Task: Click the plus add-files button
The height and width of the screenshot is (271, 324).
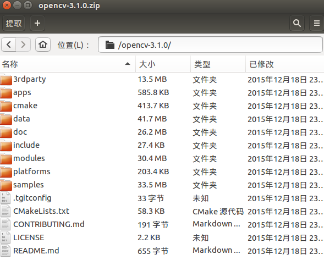Action: coord(37,23)
